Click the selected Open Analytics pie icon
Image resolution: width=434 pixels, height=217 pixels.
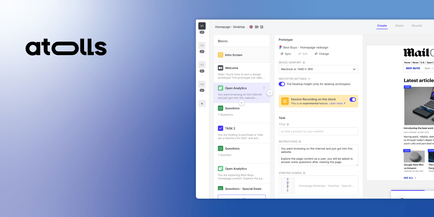pyautogui.click(x=220, y=88)
